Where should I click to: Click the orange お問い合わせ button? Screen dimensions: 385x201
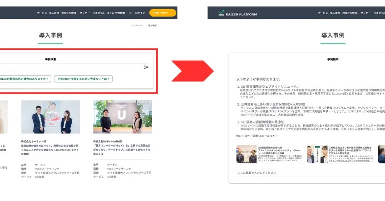[x=163, y=13]
